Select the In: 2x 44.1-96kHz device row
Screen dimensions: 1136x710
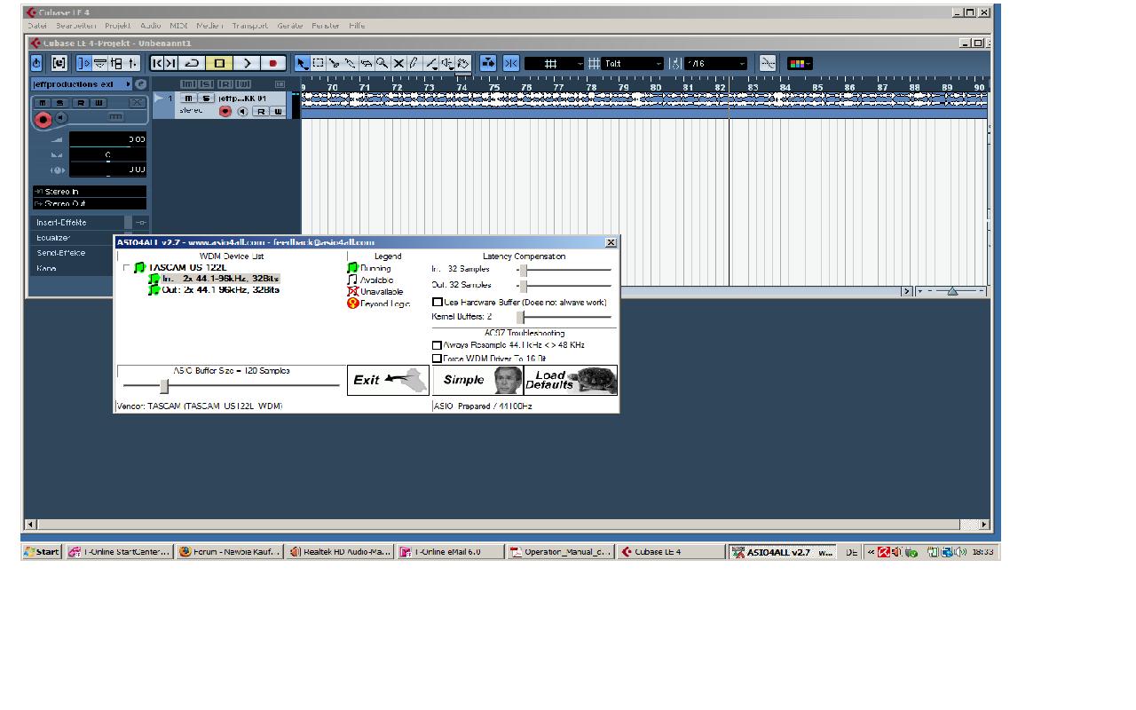point(215,279)
